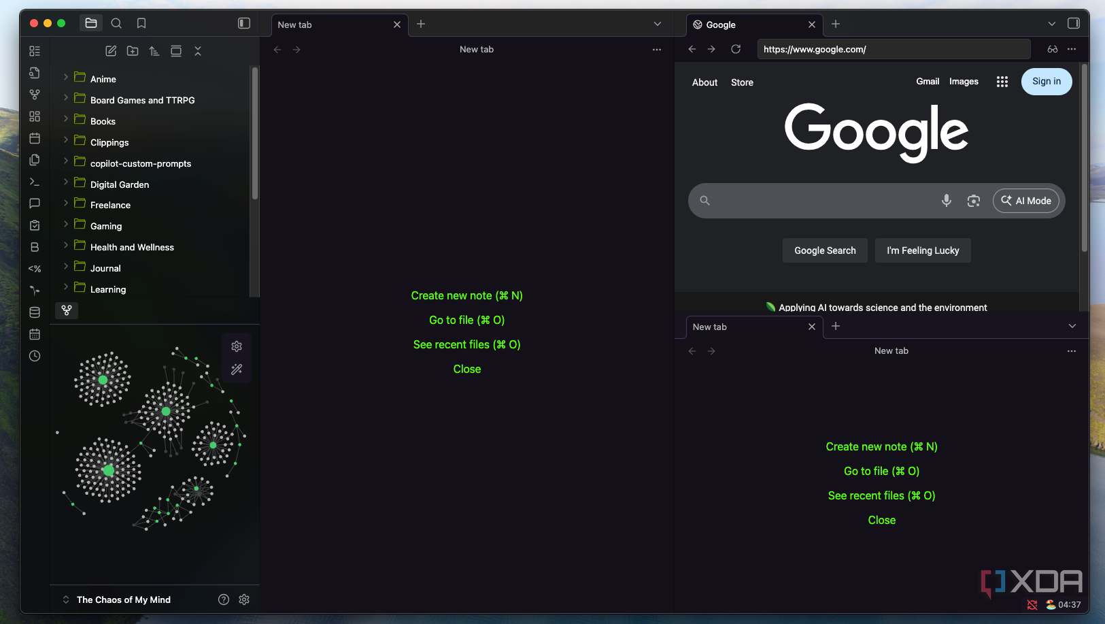This screenshot has height=624, width=1105.
Task: Click the clock icon in the ribbon
Action: tap(35, 356)
